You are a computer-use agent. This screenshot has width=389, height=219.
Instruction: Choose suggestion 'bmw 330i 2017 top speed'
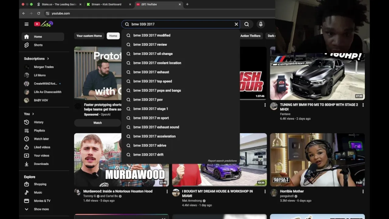[x=181, y=81]
